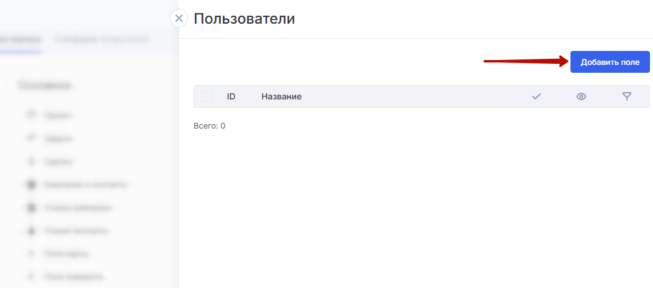Sort by the ID column header
The image size is (653, 288).
[231, 96]
